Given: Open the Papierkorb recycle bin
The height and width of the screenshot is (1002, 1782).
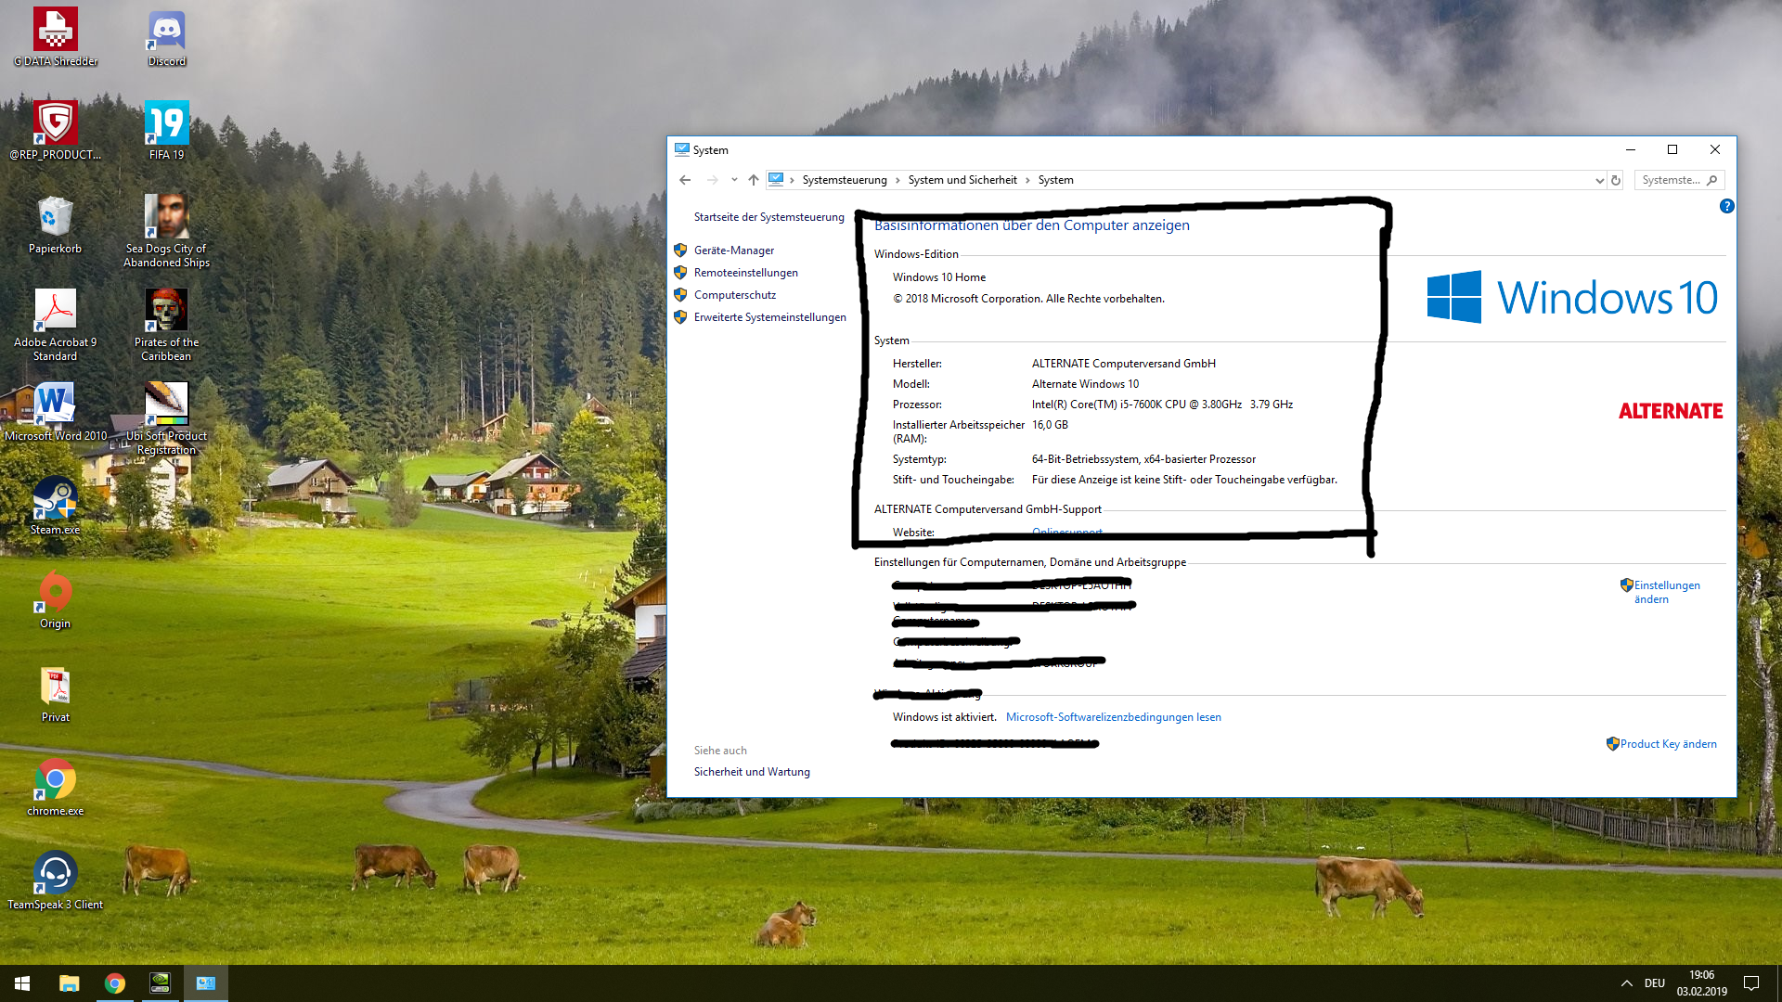Looking at the screenshot, I should 56,225.
